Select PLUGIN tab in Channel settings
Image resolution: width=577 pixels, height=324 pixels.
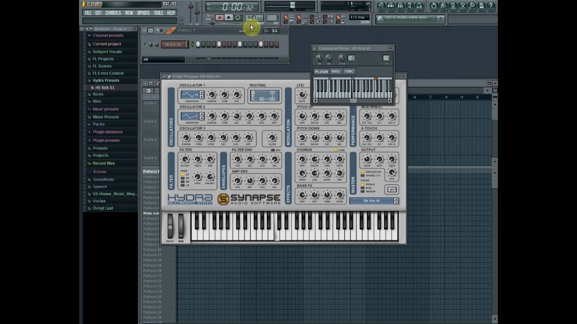[321, 72]
